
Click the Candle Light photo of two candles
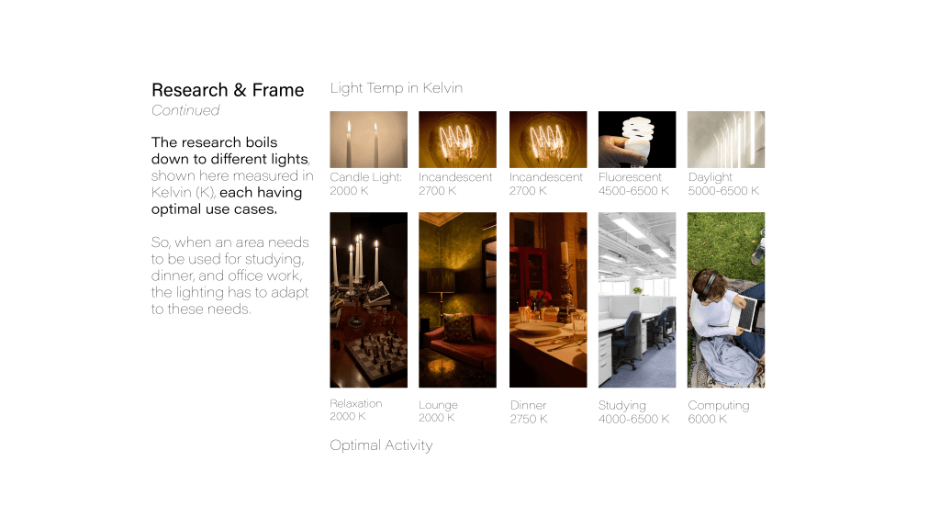(x=368, y=140)
